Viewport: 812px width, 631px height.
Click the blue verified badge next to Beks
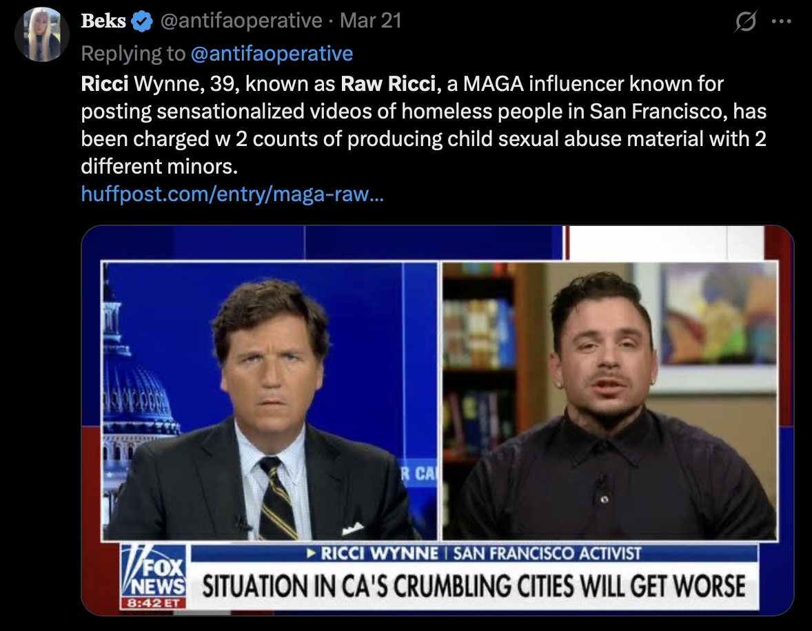click(x=142, y=21)
